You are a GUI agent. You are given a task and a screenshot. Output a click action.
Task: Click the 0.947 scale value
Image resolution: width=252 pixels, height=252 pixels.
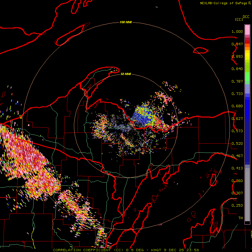237,44
